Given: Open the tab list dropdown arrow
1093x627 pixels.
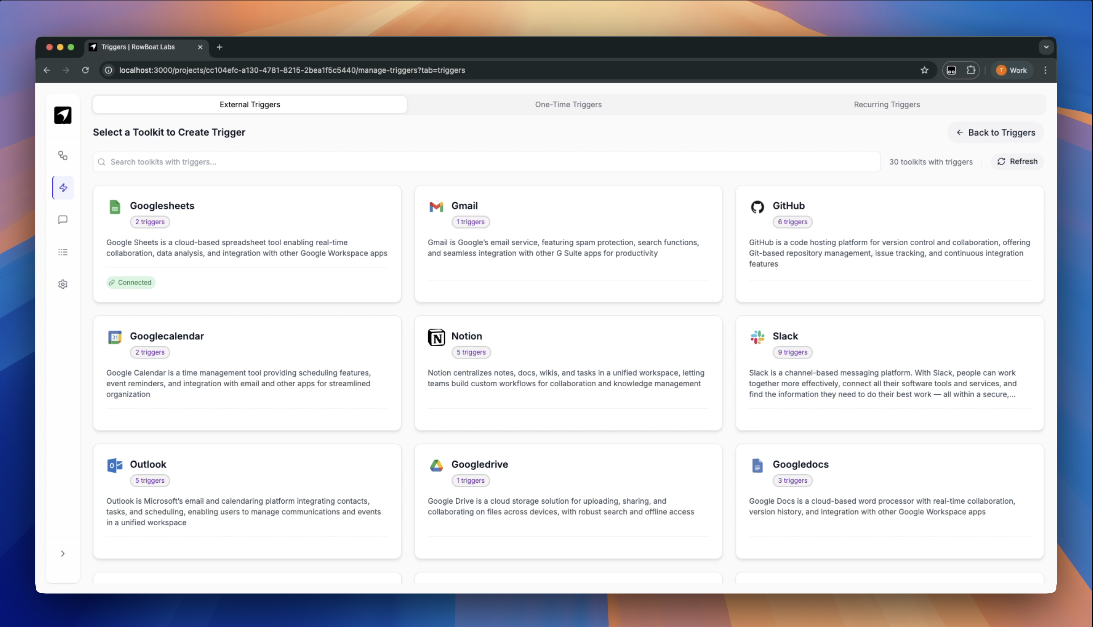Looking at the screenshot, I should click(x=1046, y=47).
